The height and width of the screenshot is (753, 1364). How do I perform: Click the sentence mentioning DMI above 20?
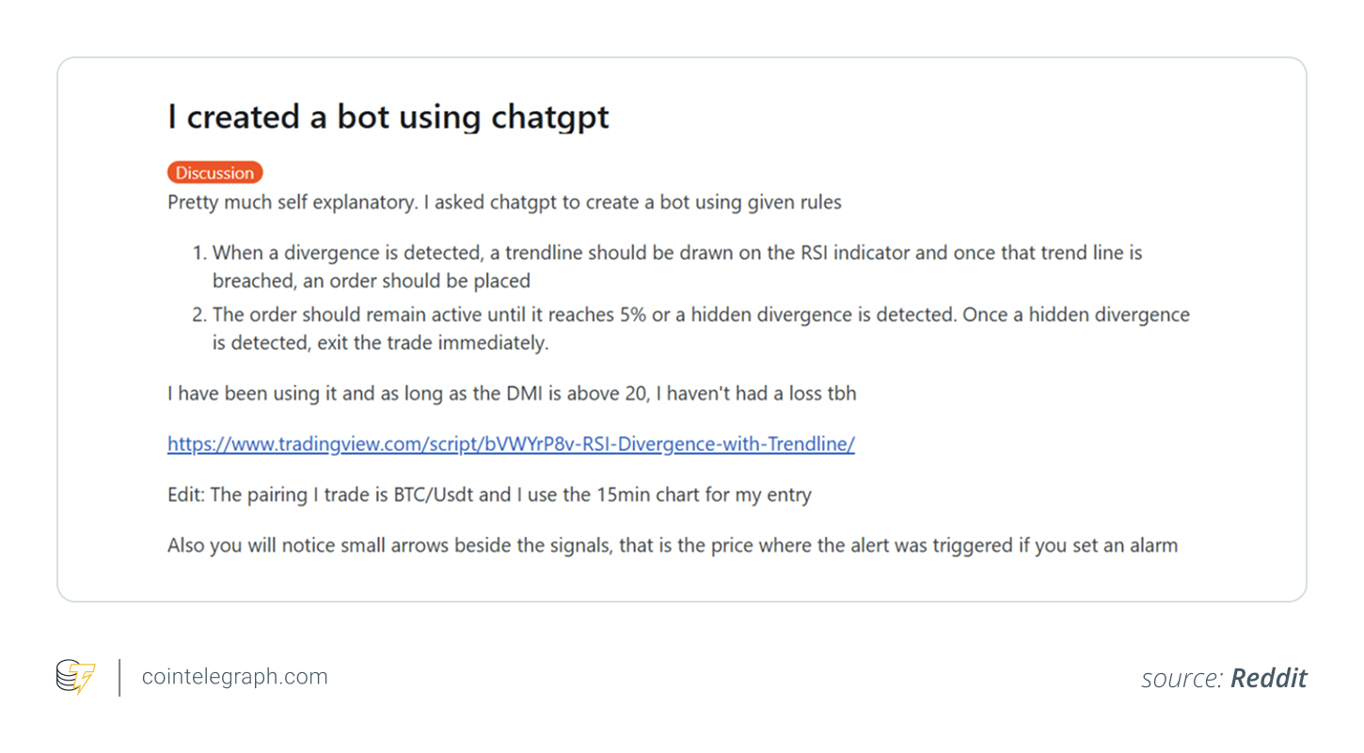tap(512, 393)
